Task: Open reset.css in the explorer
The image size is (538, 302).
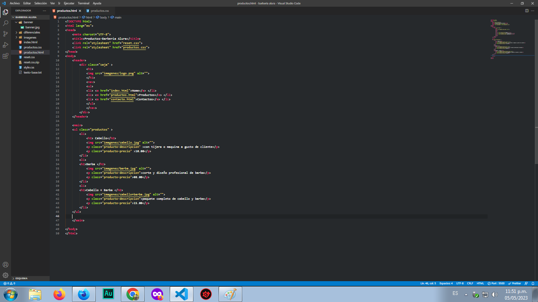Action: [x=31, y=57]
